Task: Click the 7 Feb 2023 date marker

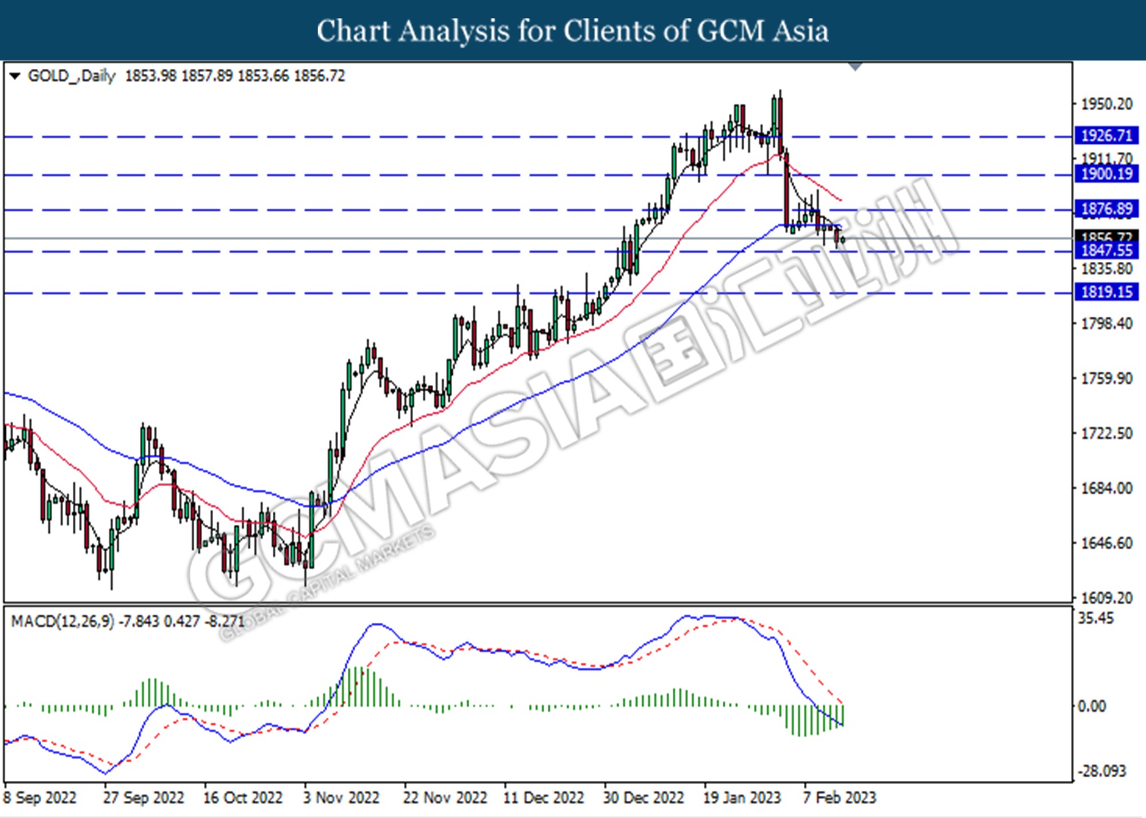Action: (x=839, y=797)
